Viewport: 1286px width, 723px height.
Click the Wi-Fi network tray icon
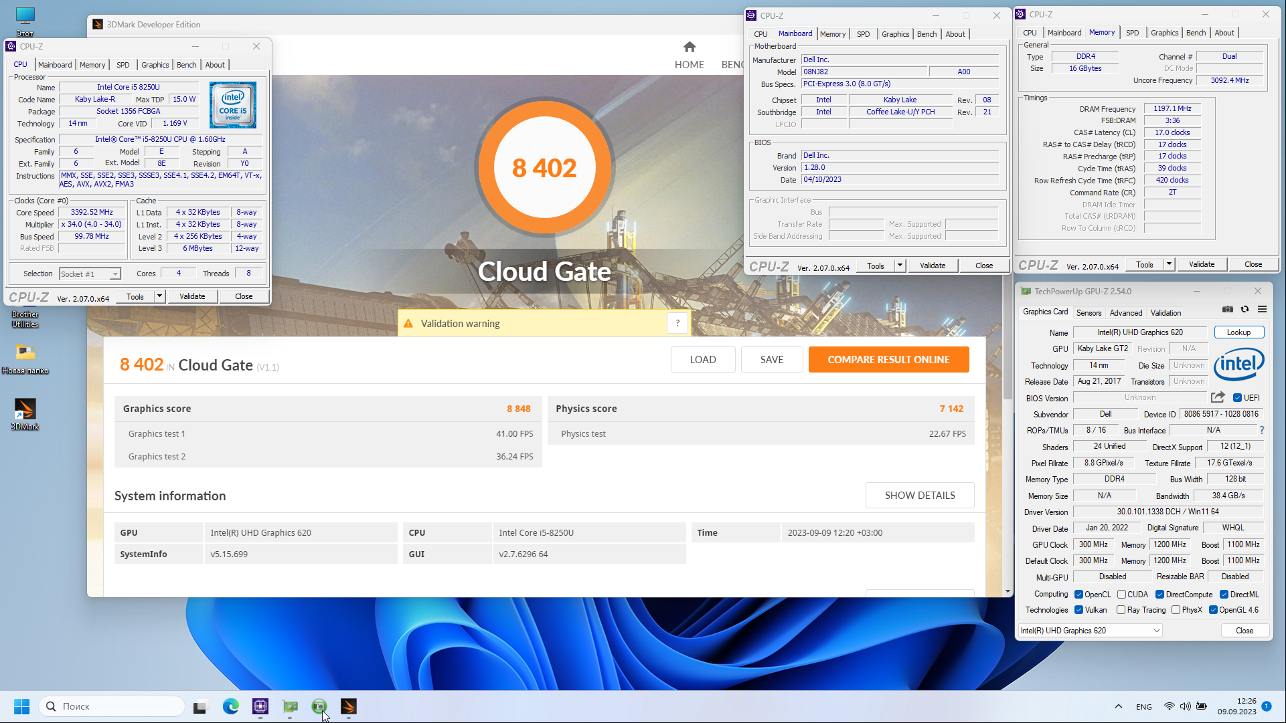tap(1169, 706)
